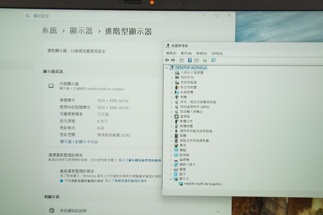Click the Bluetooth icon for 藍牙
The image size is (323, 215).
pyautogui.click(x=176, y=174)
